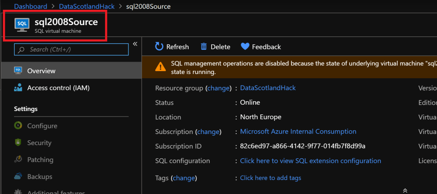Click the Refresh icon in toolbar
The image size is (437, 194).
point(159,47)
